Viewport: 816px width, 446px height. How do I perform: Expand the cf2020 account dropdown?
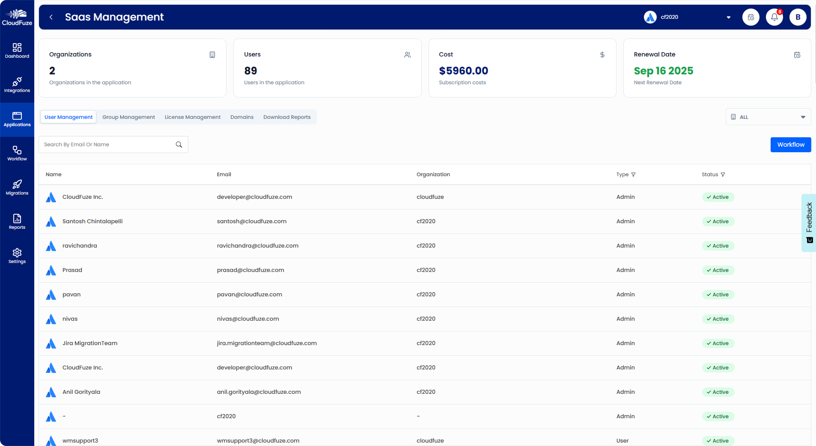point(728,18)
